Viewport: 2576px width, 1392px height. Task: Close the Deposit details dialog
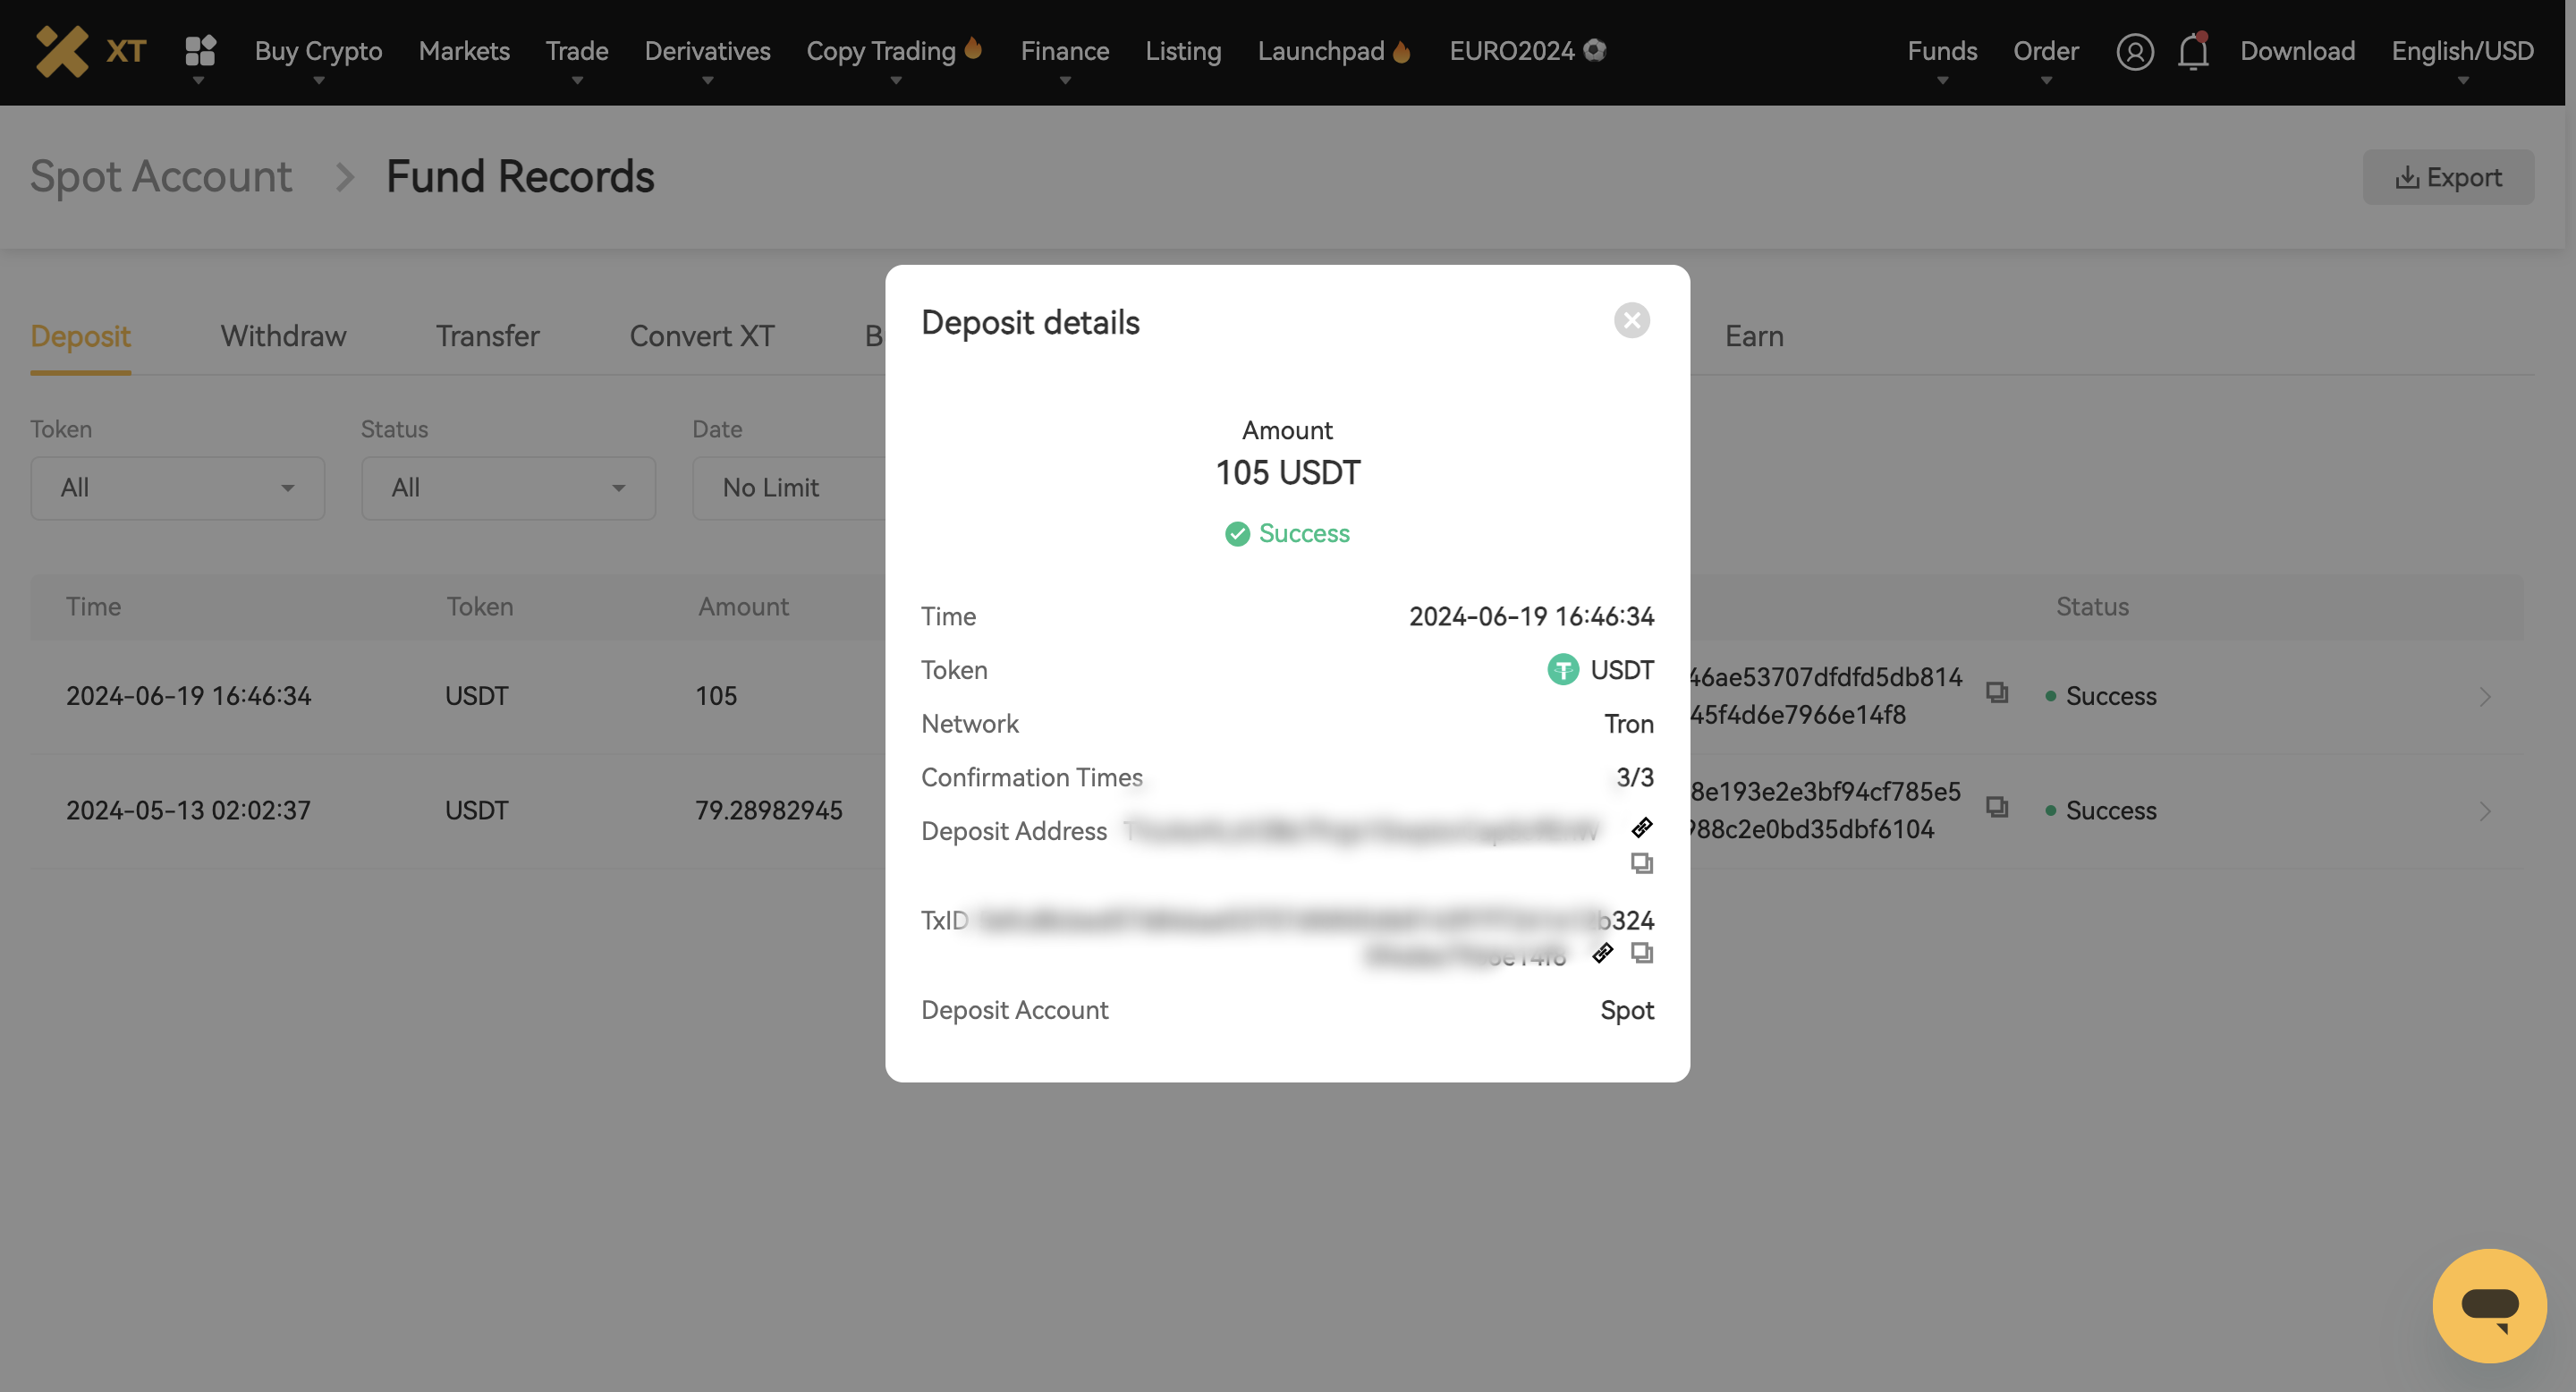point(1631,320)
